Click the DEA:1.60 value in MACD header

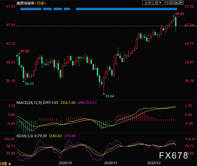[x=68, y=103]
